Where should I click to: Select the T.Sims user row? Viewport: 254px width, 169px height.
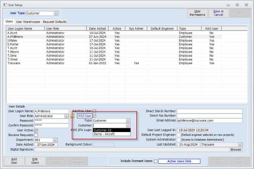(x=114, y=55)
